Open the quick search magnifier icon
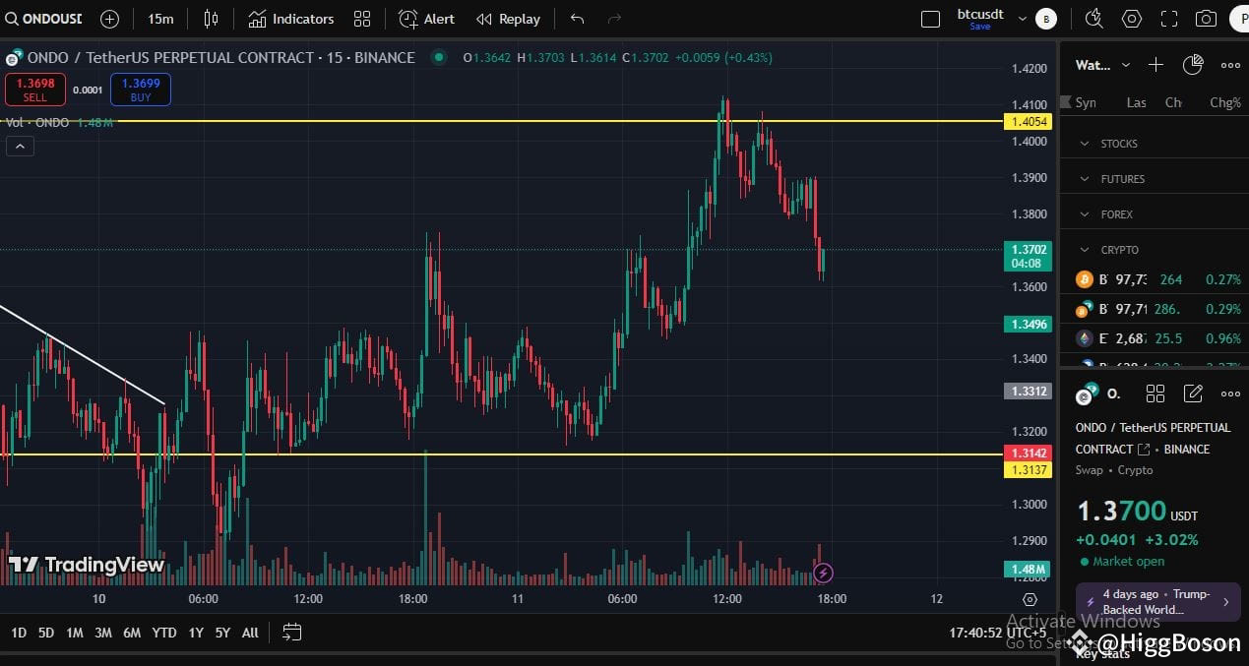 1094,18
